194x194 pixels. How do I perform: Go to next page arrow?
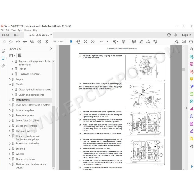click(x=46, y=42)
